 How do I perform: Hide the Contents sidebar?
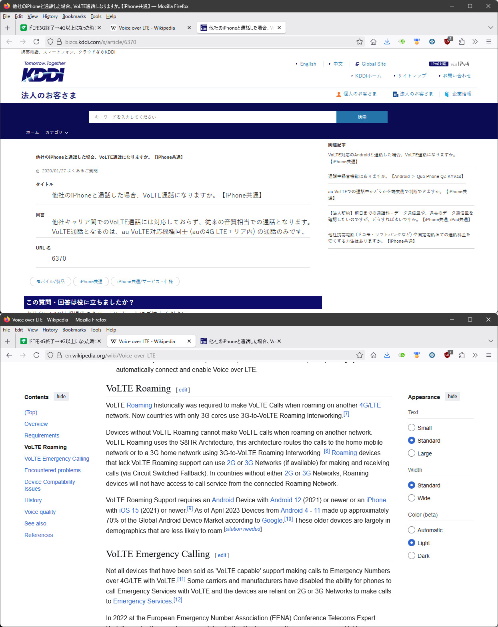coord(61,396)
